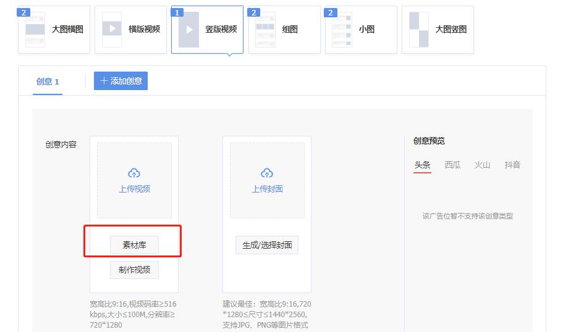Click the 小图 layout thumbnail icon

tap(342, 30)
